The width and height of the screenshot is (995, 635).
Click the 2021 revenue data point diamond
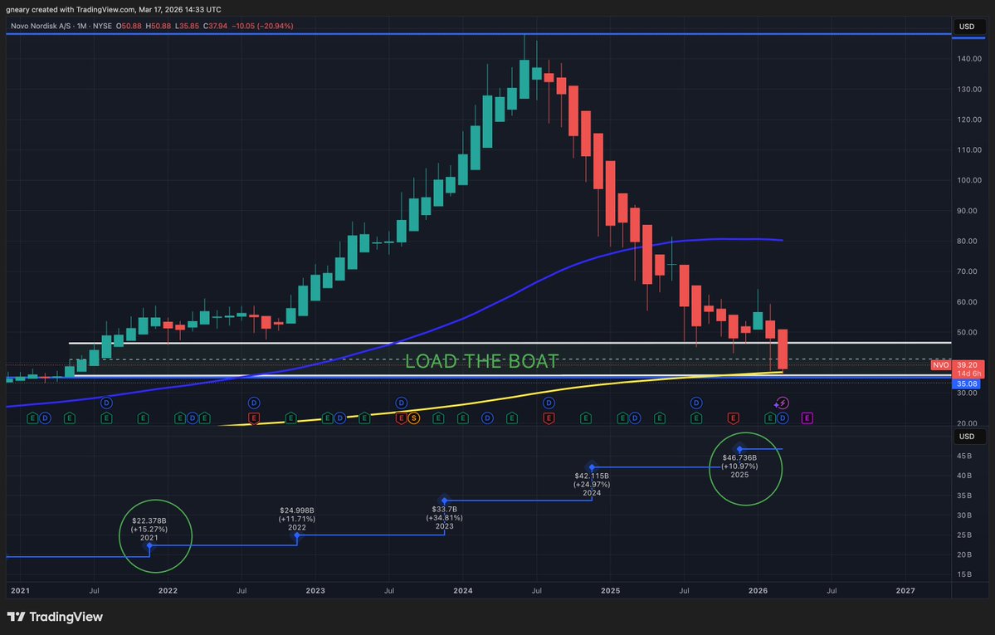[x=149, y=545]
